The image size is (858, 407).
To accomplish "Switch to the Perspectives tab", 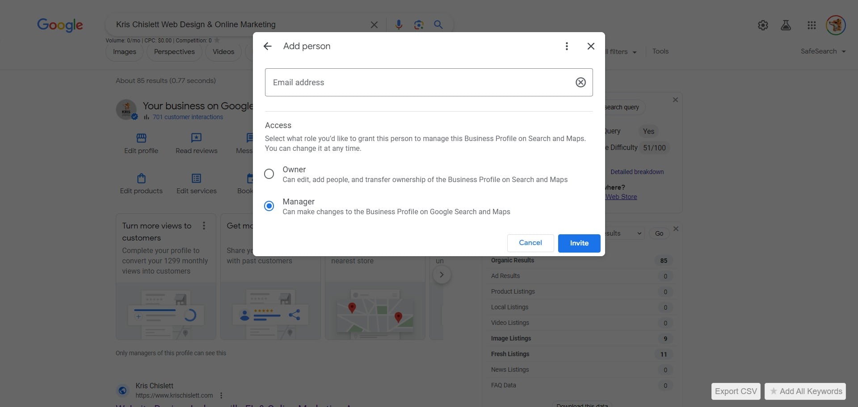I will click(x=174, y=52).
